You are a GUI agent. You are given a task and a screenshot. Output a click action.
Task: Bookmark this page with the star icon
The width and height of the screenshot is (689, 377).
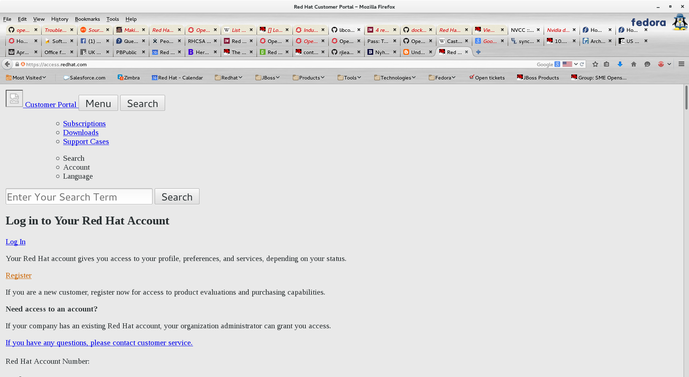point(595,64)
